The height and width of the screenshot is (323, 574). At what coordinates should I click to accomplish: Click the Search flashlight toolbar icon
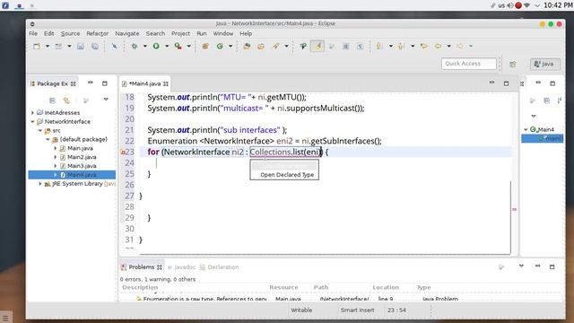point(276,46)
